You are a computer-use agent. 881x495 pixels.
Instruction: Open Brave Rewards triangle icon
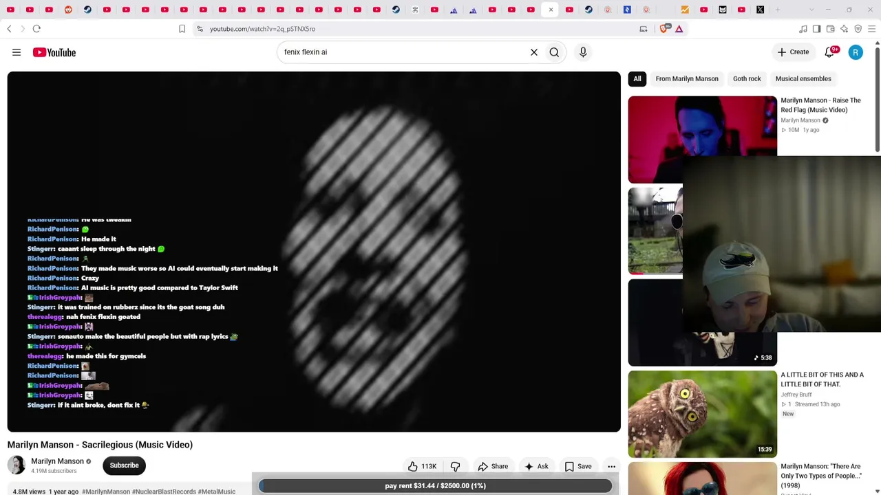pyautogui.click(x=679, y=29)
